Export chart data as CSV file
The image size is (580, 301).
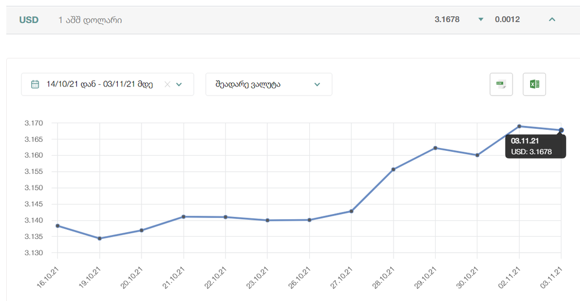(x=501, y=85)
